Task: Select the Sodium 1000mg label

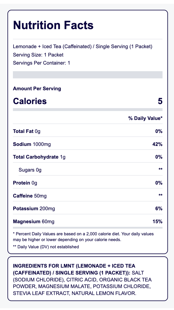Action: (32, 144)
